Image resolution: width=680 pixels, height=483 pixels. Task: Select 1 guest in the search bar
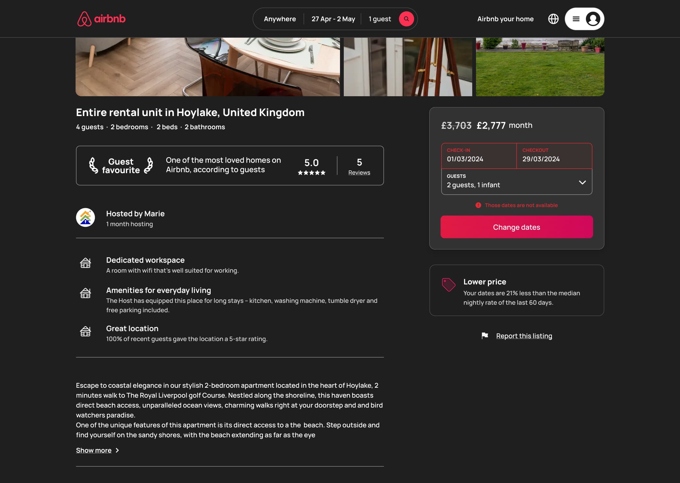pyautogui.click(x=380, y=19)
